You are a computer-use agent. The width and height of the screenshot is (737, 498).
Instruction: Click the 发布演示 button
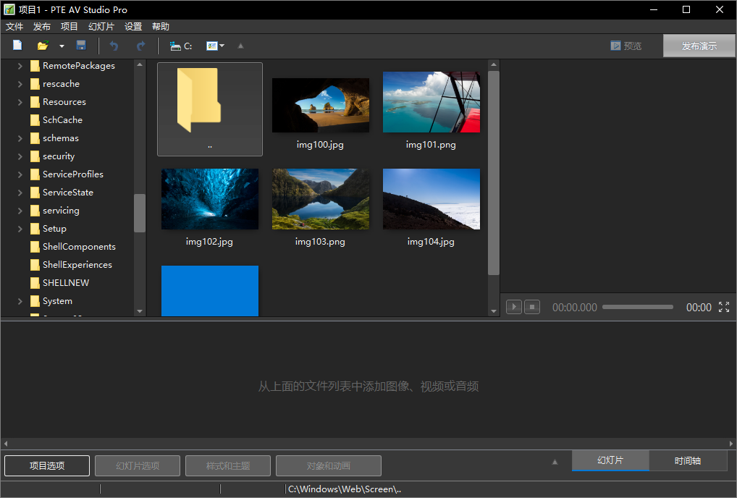(698, 45)
